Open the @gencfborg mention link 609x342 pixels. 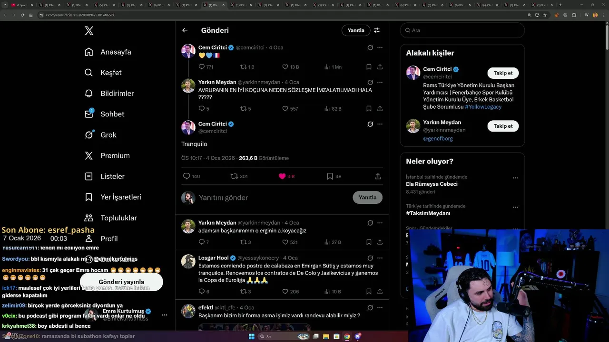(438, 139)
